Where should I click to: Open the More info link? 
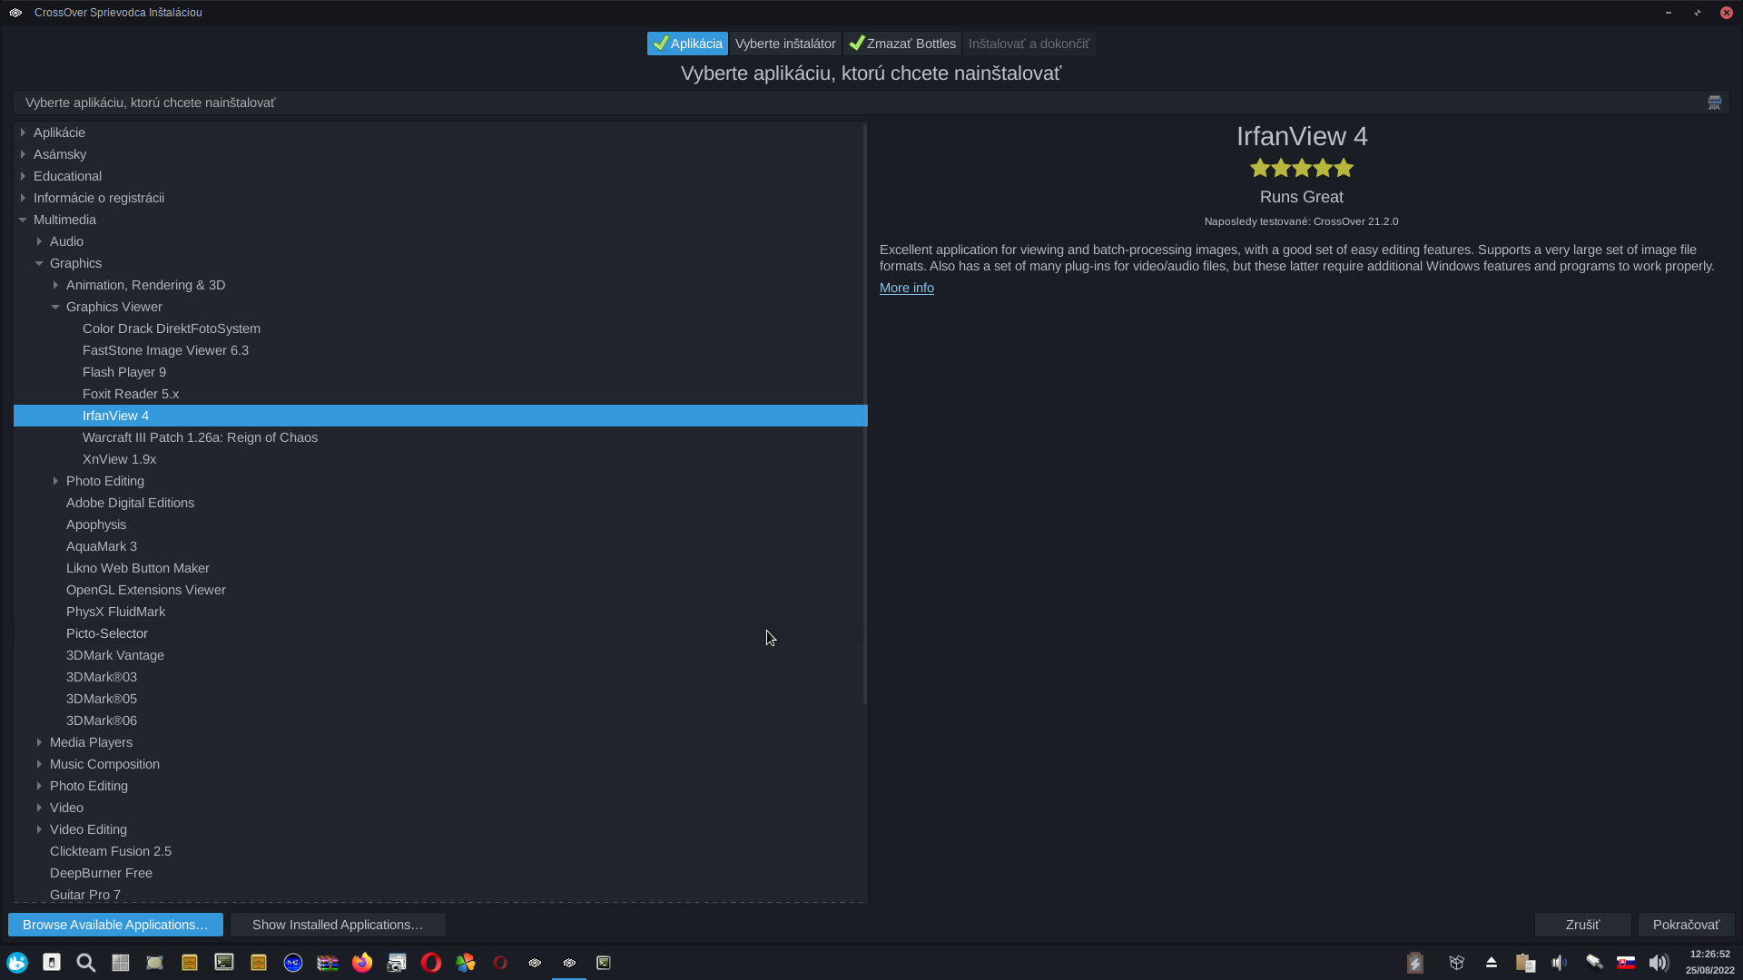(906, 288)
